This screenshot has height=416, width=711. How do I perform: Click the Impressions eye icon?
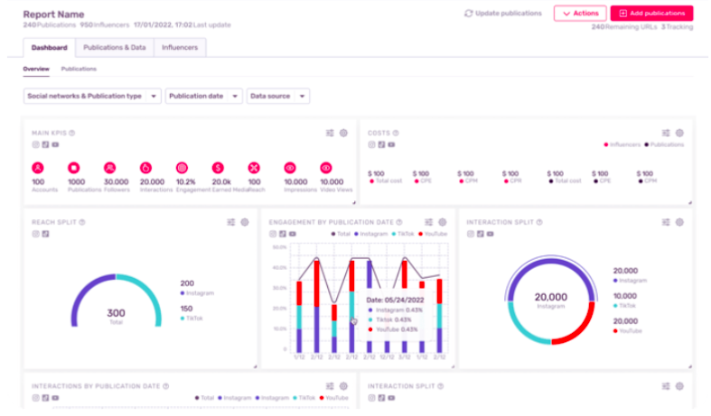pos(290,168)
